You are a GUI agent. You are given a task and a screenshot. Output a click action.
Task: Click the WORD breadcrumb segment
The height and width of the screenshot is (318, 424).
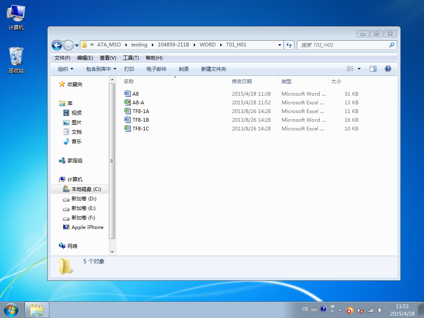(207, 45)
